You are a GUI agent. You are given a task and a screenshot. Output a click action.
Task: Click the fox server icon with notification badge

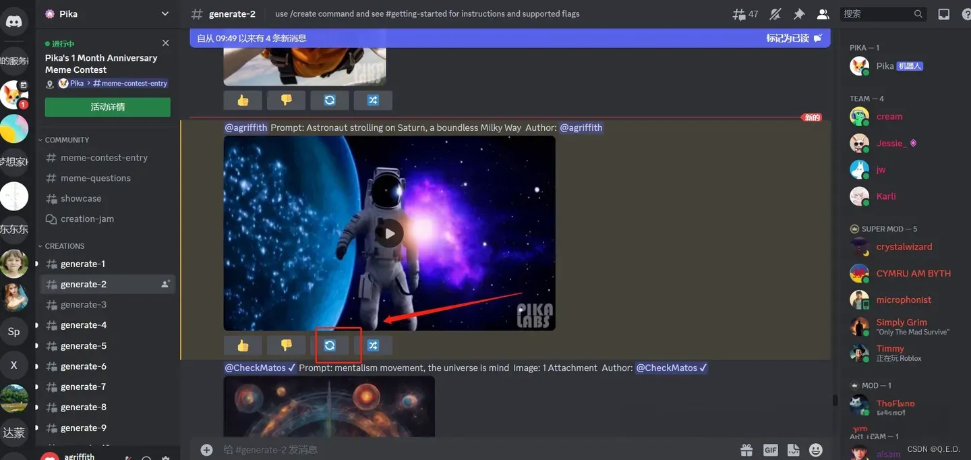tap(14, 95)
